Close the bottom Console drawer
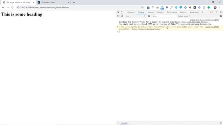Screen dimensions: 223x125 [x=221, y=123]
